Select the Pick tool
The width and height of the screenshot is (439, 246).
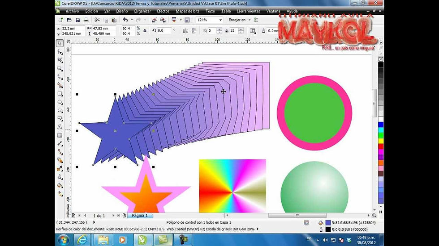(60, 43)
